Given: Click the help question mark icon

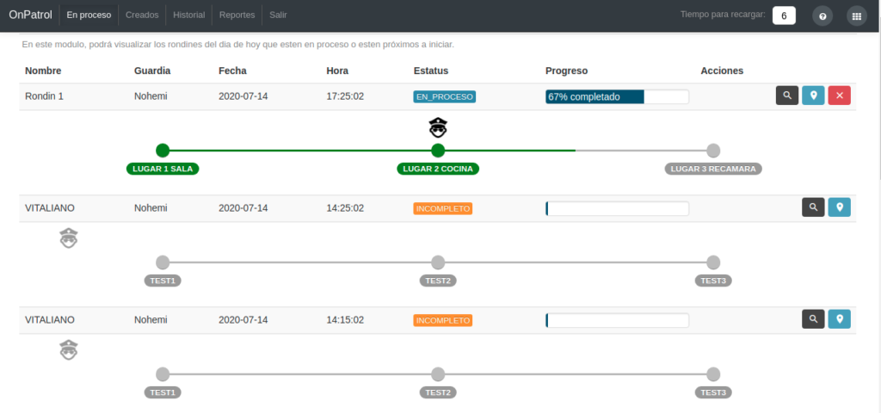Looking at the screenshot, I should (x=822, y=16).
